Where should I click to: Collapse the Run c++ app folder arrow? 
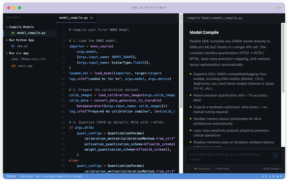[7, 53]
